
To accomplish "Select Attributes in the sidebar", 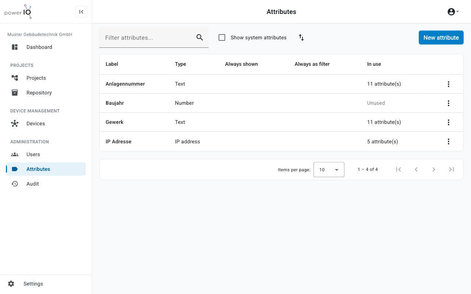I will [46, 169].
